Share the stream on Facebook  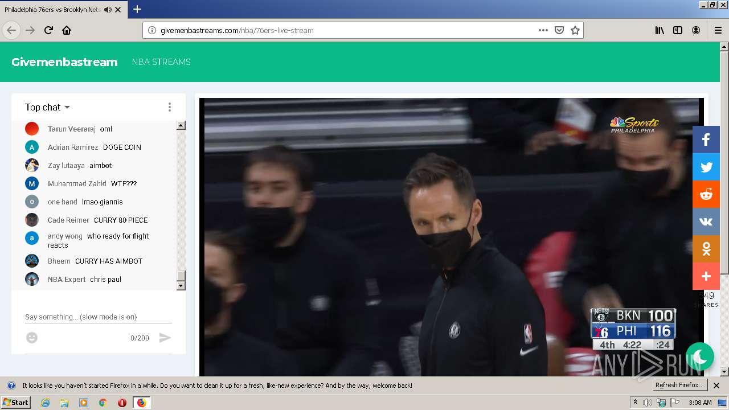click(x=706, y=140)
